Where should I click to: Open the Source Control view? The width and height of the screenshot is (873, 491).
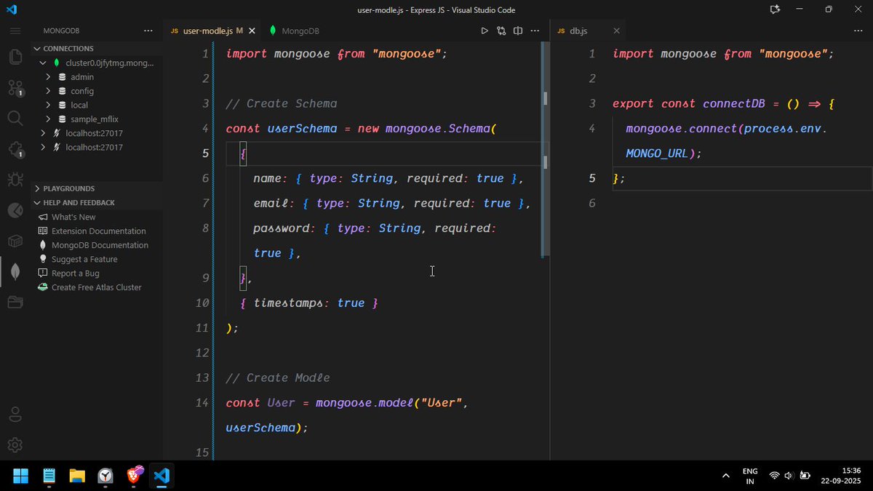(15, 88)
